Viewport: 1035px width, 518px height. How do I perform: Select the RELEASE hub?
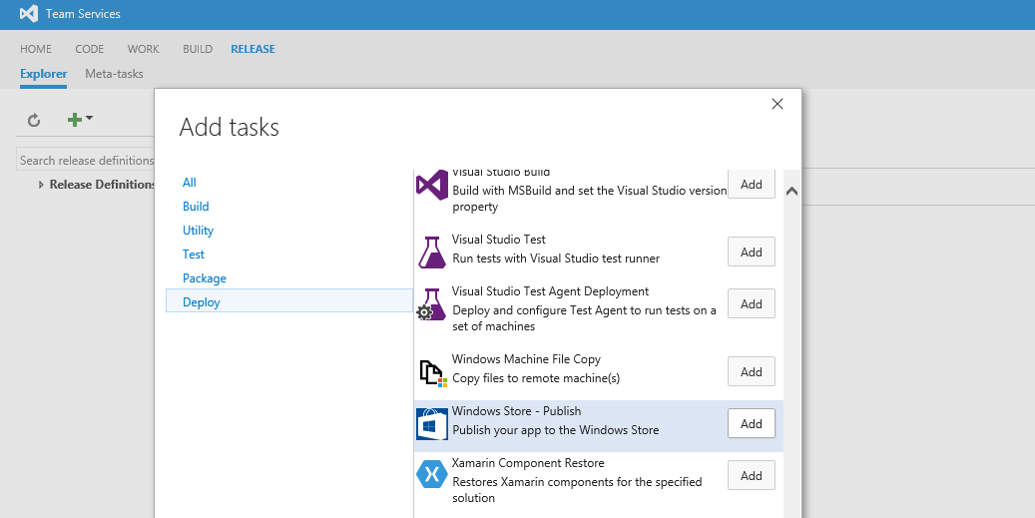click(x=253, y=49)
